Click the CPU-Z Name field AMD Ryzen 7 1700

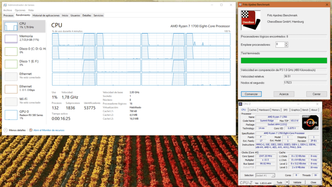[x=277, y=117]
